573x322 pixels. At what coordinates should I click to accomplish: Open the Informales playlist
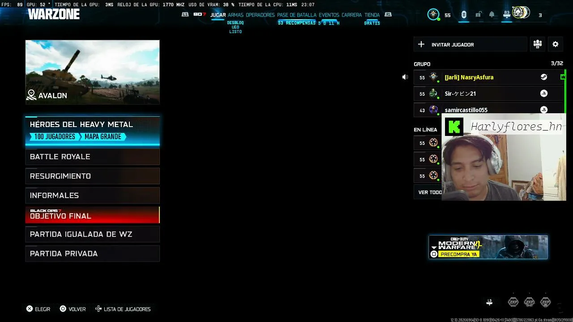(x=92, y=195)
